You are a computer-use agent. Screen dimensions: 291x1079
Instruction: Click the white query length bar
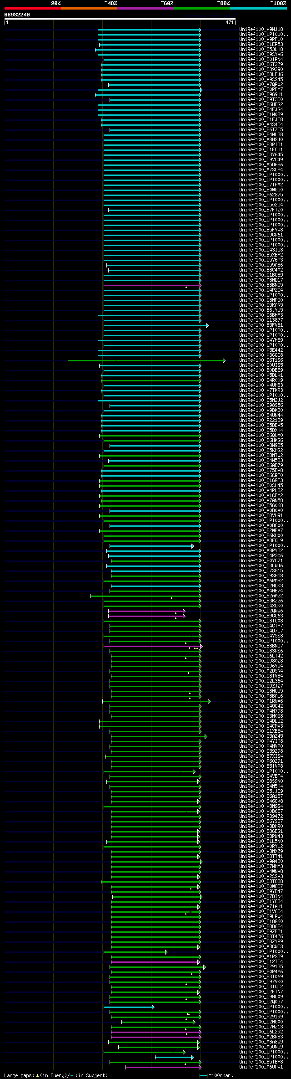pyautogui.click(x=120, y=19)
